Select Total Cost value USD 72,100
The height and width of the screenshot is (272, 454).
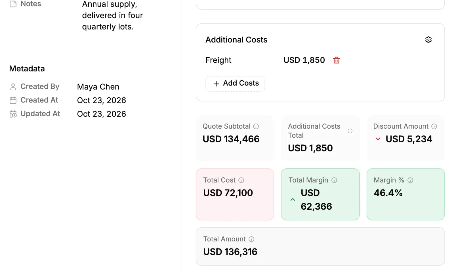[x=228, y=193]
